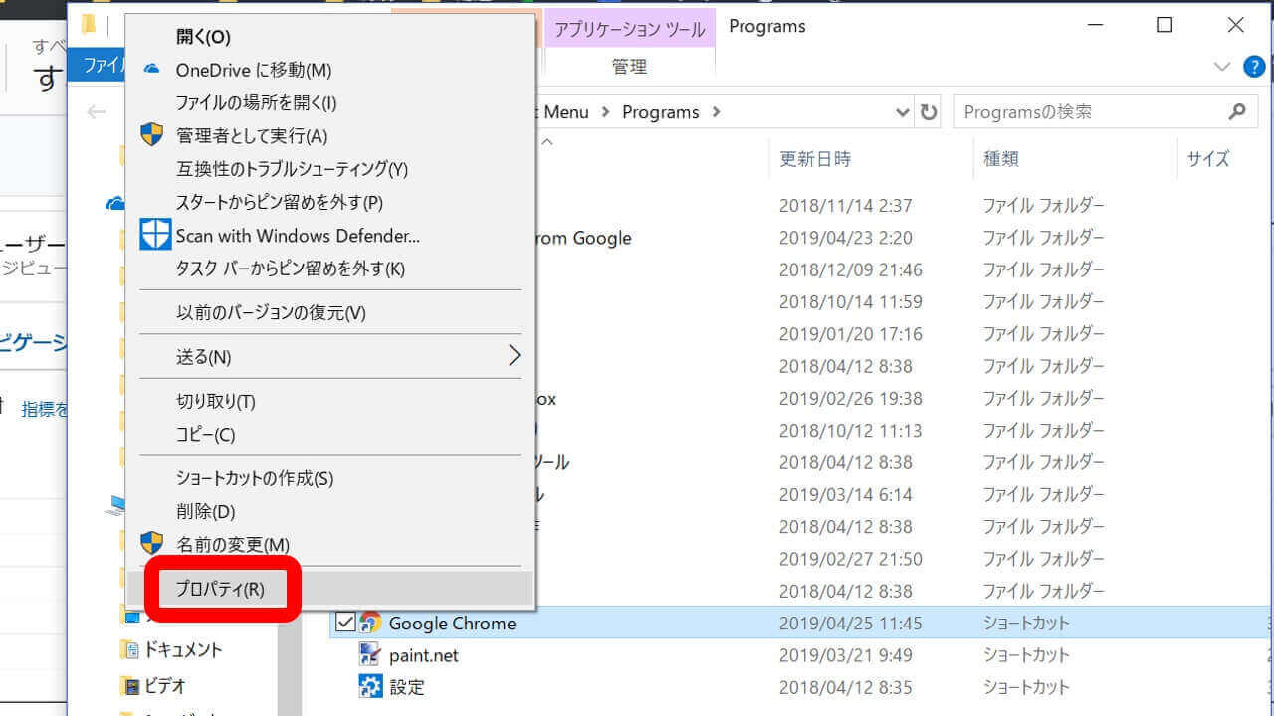Open the address bar history dropdown
The image size is (1274, 716).
[x=903, y=112]
